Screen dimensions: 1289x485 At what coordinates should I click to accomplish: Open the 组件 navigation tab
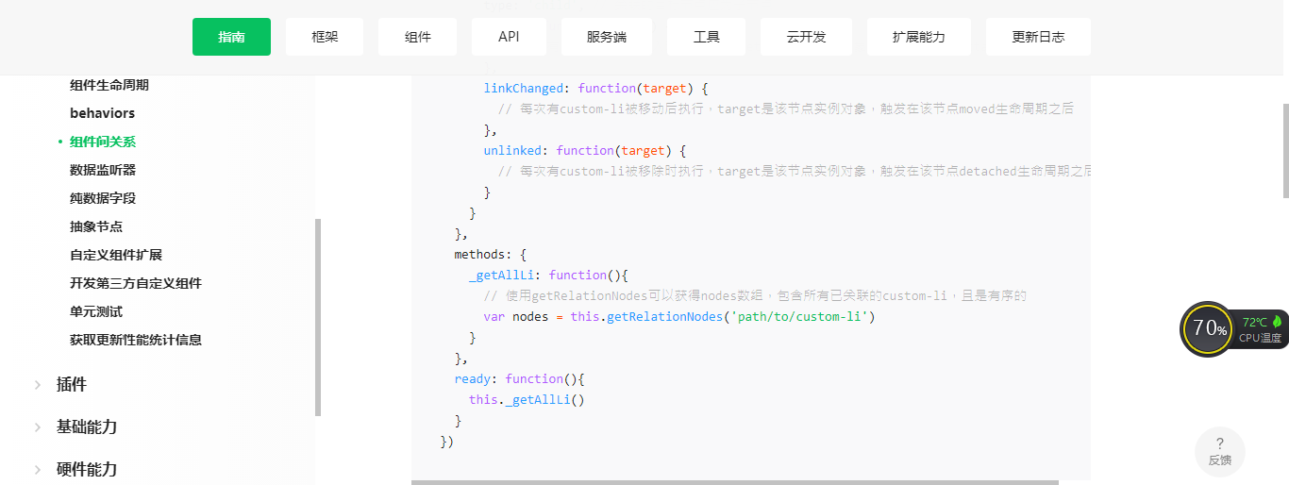click(418, 37)
